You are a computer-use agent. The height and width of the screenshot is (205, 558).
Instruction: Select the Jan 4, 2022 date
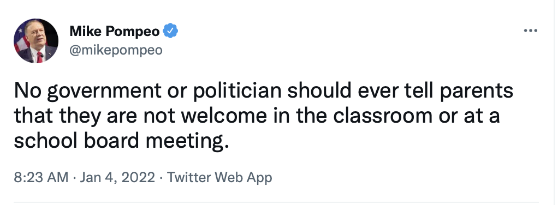coord(117,177)
